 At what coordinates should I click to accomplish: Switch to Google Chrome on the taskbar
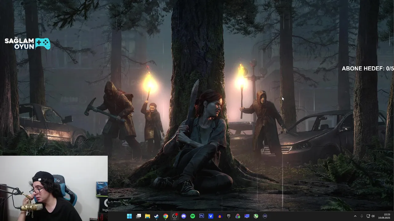click(x=166, y=216)
